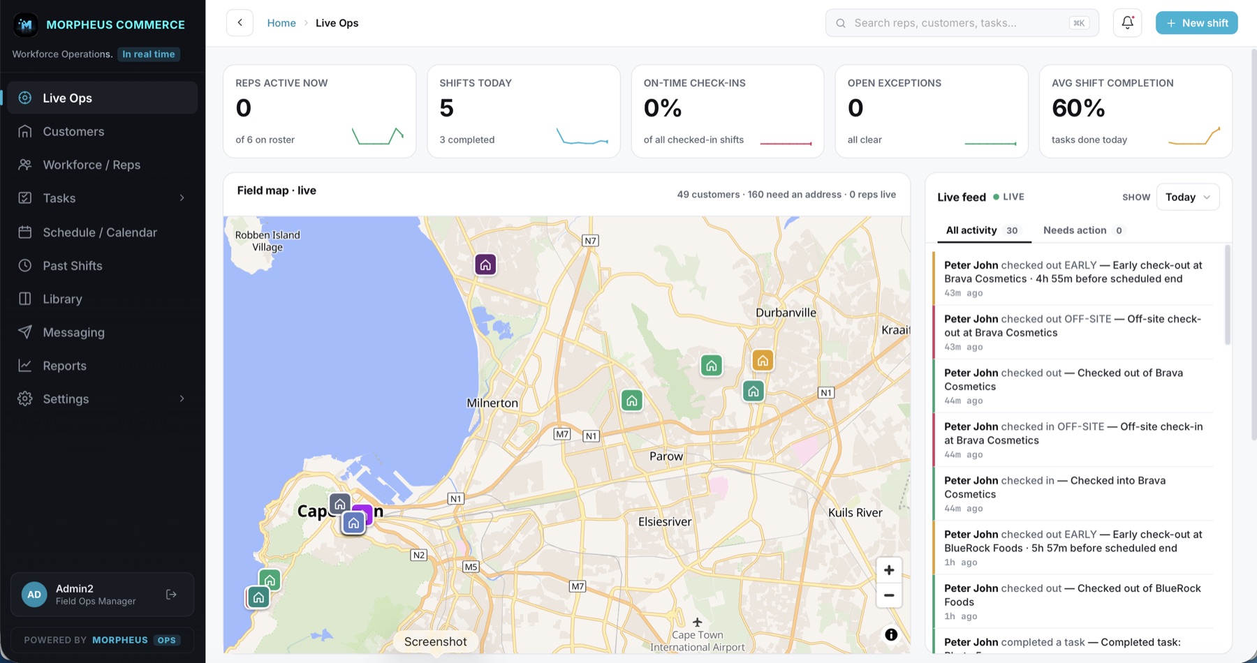Click the logout icon next to Admin2
This screenshot has height=663, width=1257.
click(x=171, y=595)
